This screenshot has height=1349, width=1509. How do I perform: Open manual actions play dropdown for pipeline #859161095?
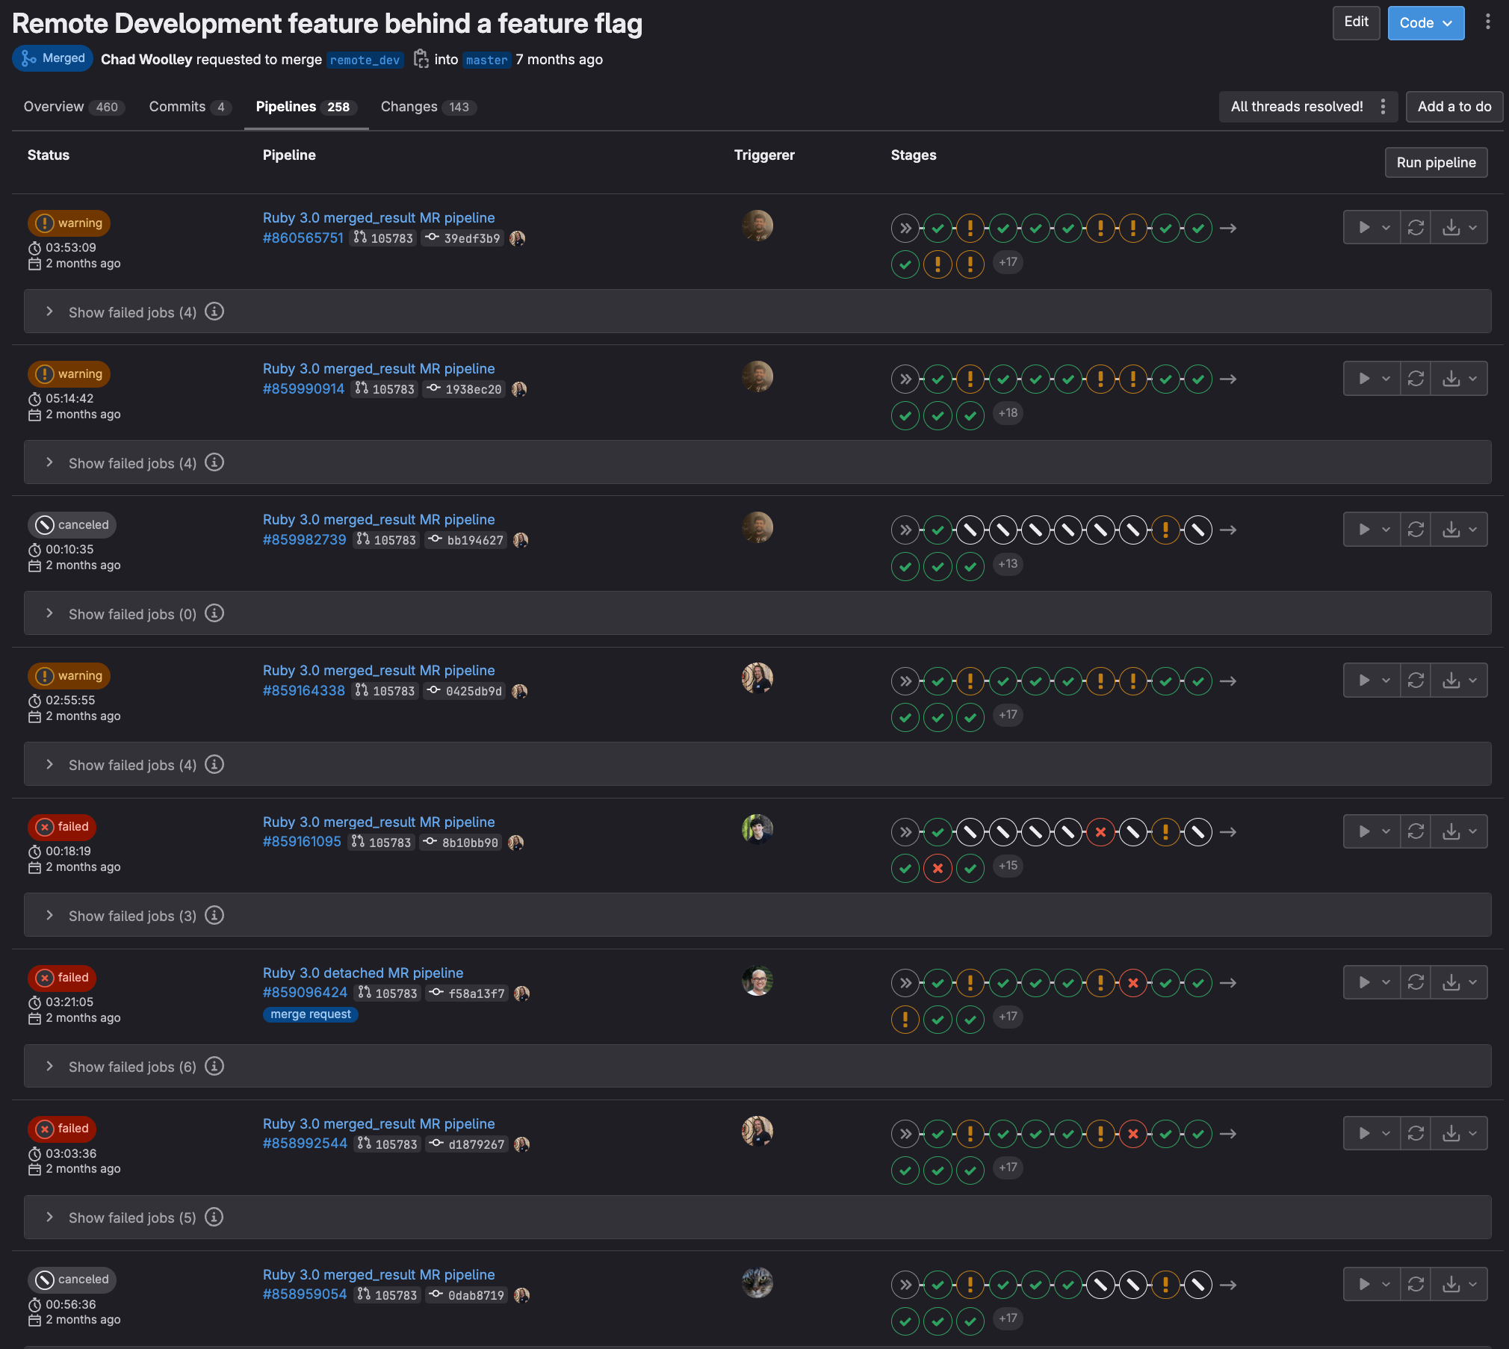1372,831
